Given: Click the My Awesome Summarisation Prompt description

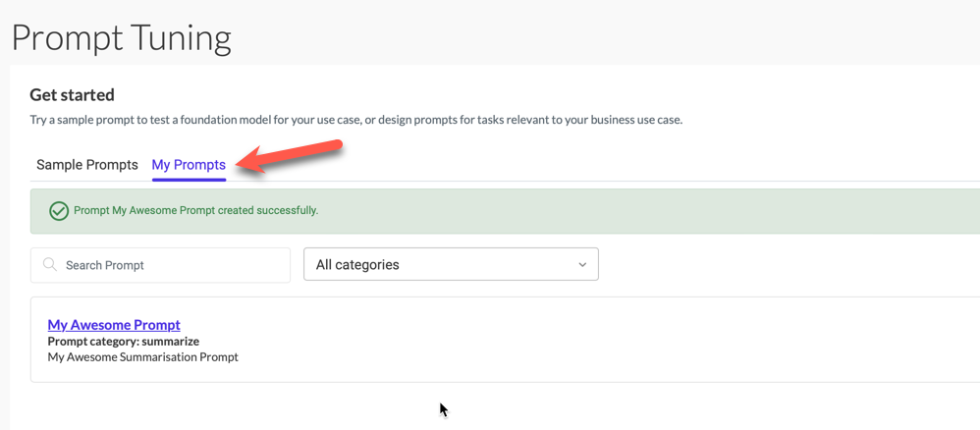Looking at the screenshot, I should tap(142, 357).
